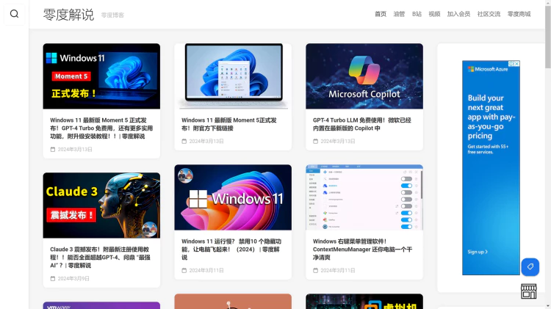
Task: Open article Windows 11 Moment 5 附官方下载链接
Action: click(229, 124)
